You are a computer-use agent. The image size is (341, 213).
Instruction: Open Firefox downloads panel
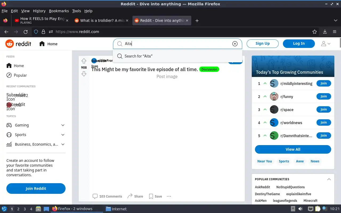coord(325,32)
